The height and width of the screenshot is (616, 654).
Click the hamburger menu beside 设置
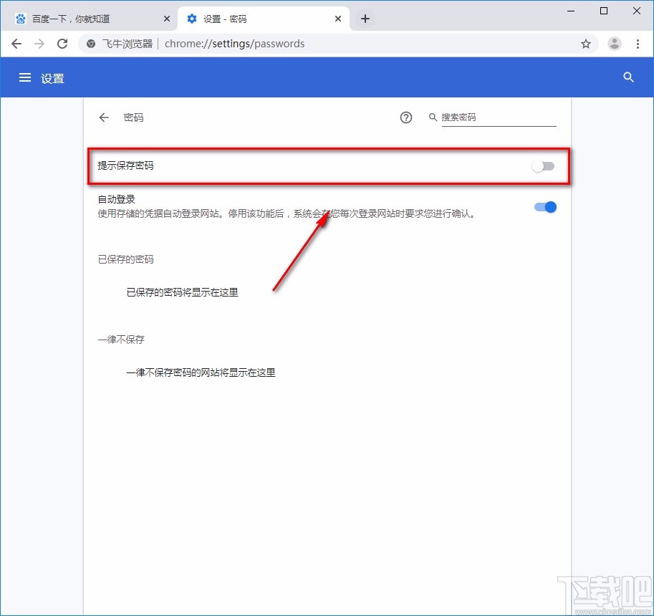(x=25, y=77)
